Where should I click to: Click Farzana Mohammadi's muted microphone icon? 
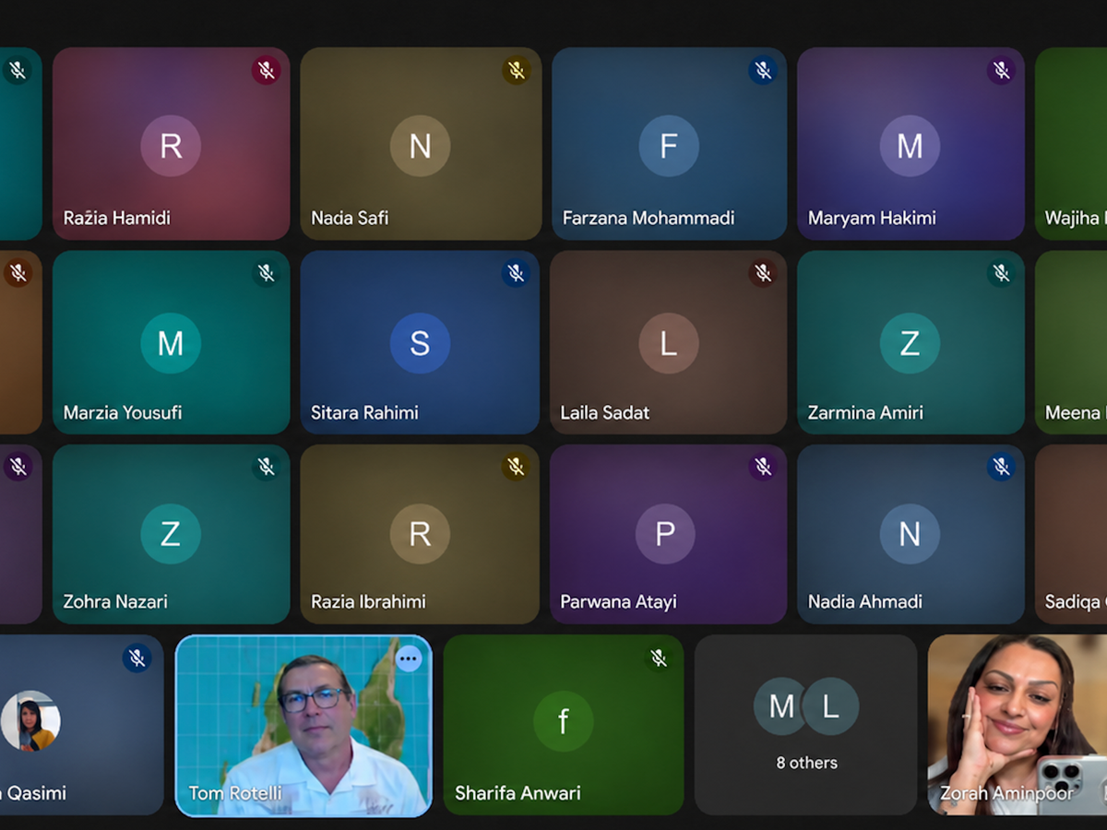(x=763, y=70)
